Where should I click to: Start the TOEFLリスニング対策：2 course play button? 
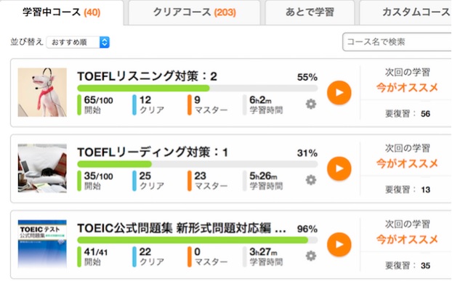(339, 93)
